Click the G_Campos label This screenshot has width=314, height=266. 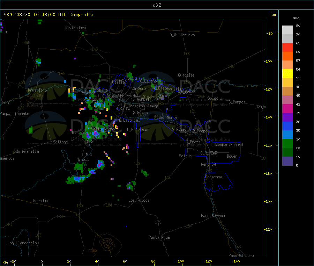pyautogui.click(x=237, y=102)
